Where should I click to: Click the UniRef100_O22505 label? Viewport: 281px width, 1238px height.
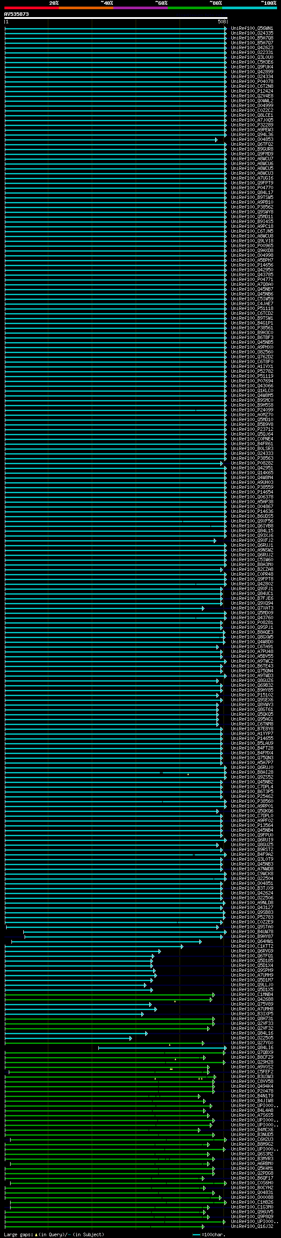(x=252, y=1038)
